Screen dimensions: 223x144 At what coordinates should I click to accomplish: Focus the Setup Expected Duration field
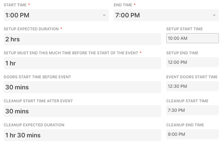tap(82, 39)
